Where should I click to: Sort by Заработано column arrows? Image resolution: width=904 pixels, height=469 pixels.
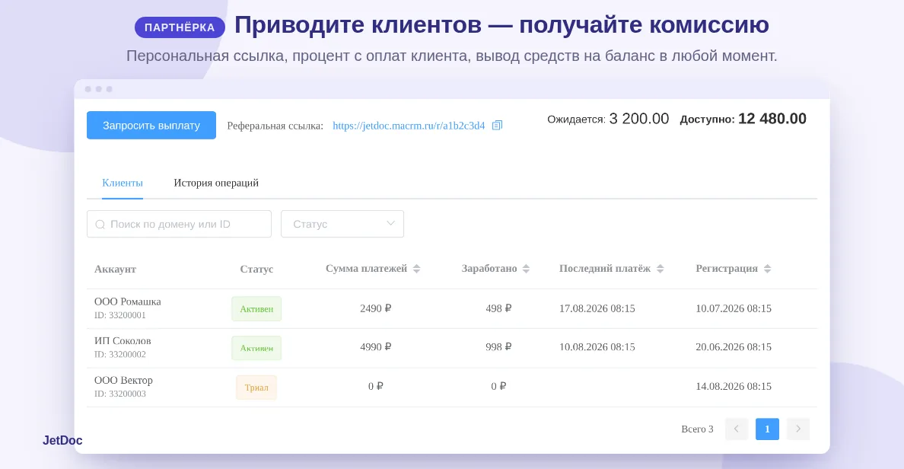[x=526, y=269]
